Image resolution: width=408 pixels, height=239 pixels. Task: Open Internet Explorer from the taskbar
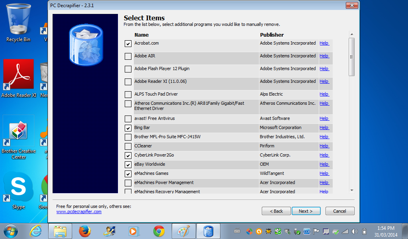point(35,231)
